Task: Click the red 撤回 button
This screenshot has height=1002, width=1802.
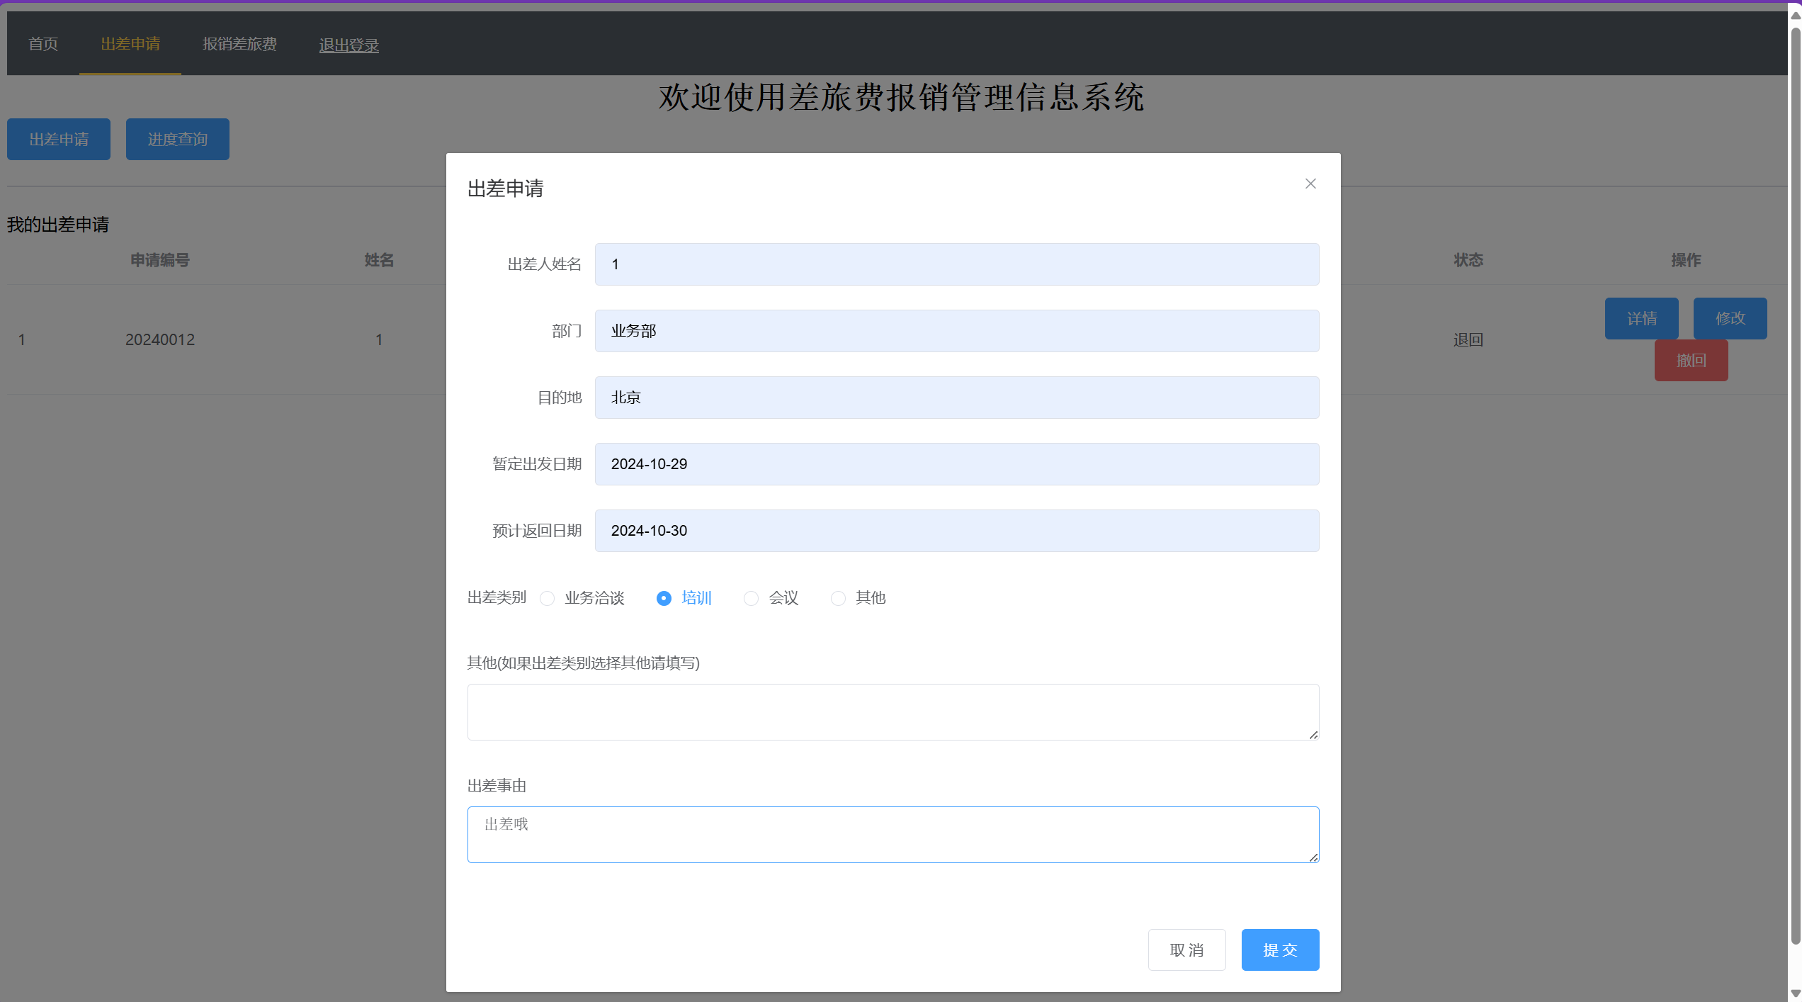Action: [x=1690, y=360]
